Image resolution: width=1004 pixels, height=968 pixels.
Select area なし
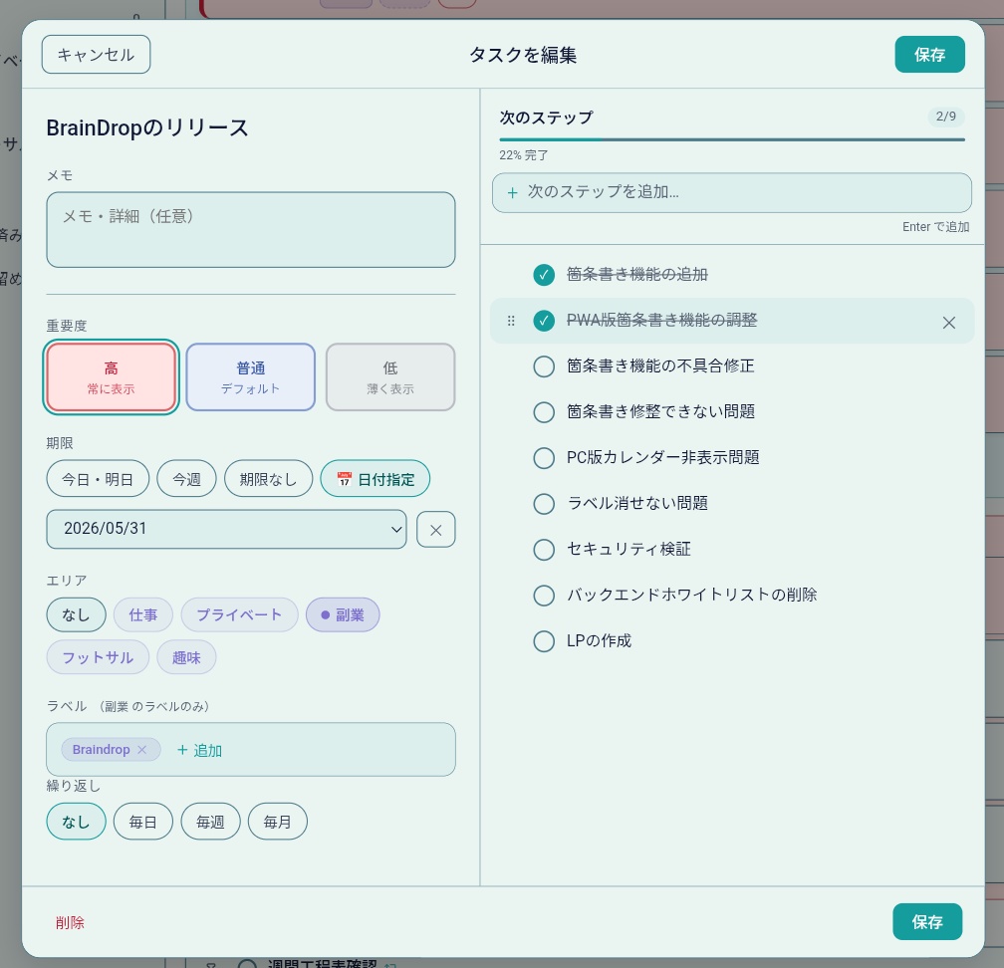pyautogui.click(x=76, y=614)
